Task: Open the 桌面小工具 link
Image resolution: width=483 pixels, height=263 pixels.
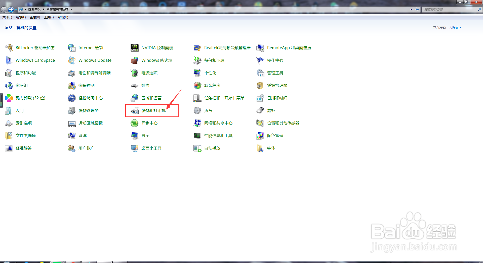Action: click(151, 148)
